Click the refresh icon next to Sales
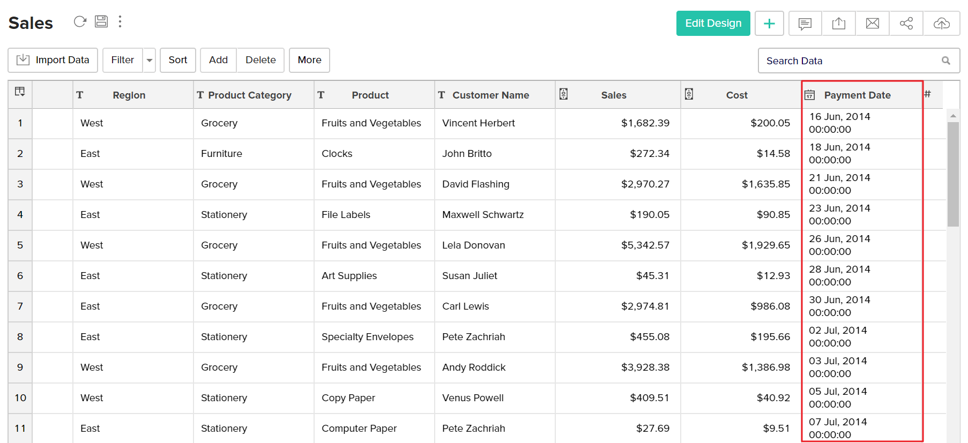 [80, 21]
